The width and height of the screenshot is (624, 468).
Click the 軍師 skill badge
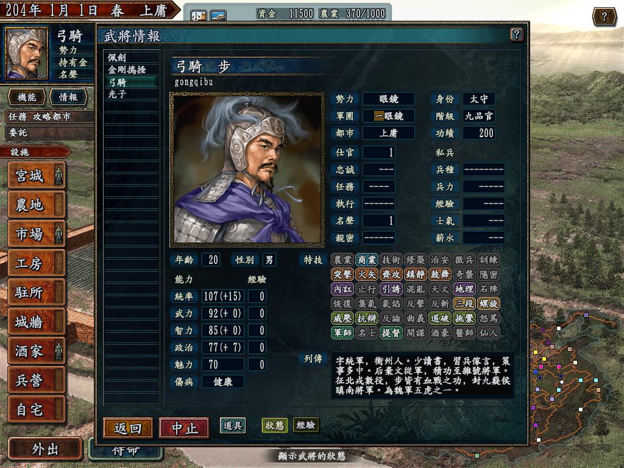coord(342,333)
